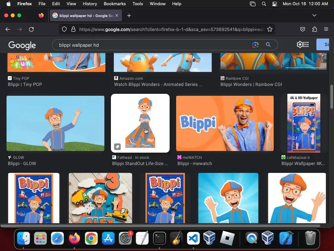Image resolution: width=334 pixels, height=251 pixels.
Task: Open Visual Studio Code from the dock
Action: (x=193, y=238)
